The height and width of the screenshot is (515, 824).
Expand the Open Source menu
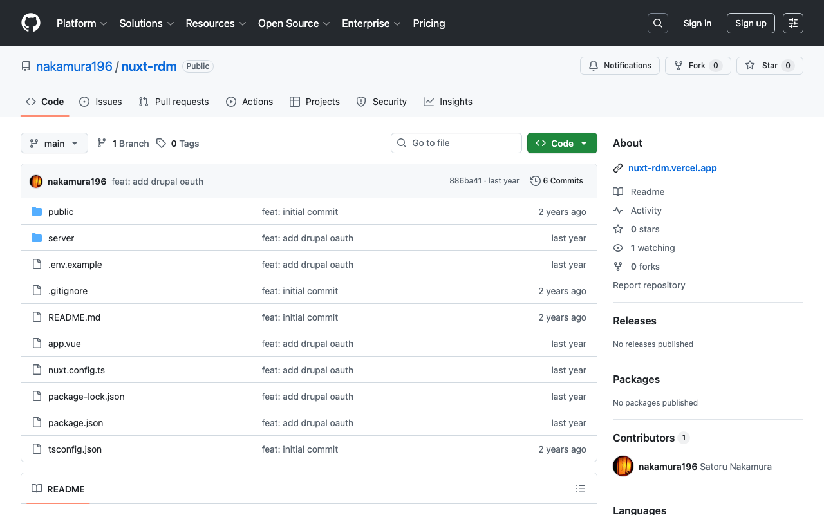[x=294, y=23]
